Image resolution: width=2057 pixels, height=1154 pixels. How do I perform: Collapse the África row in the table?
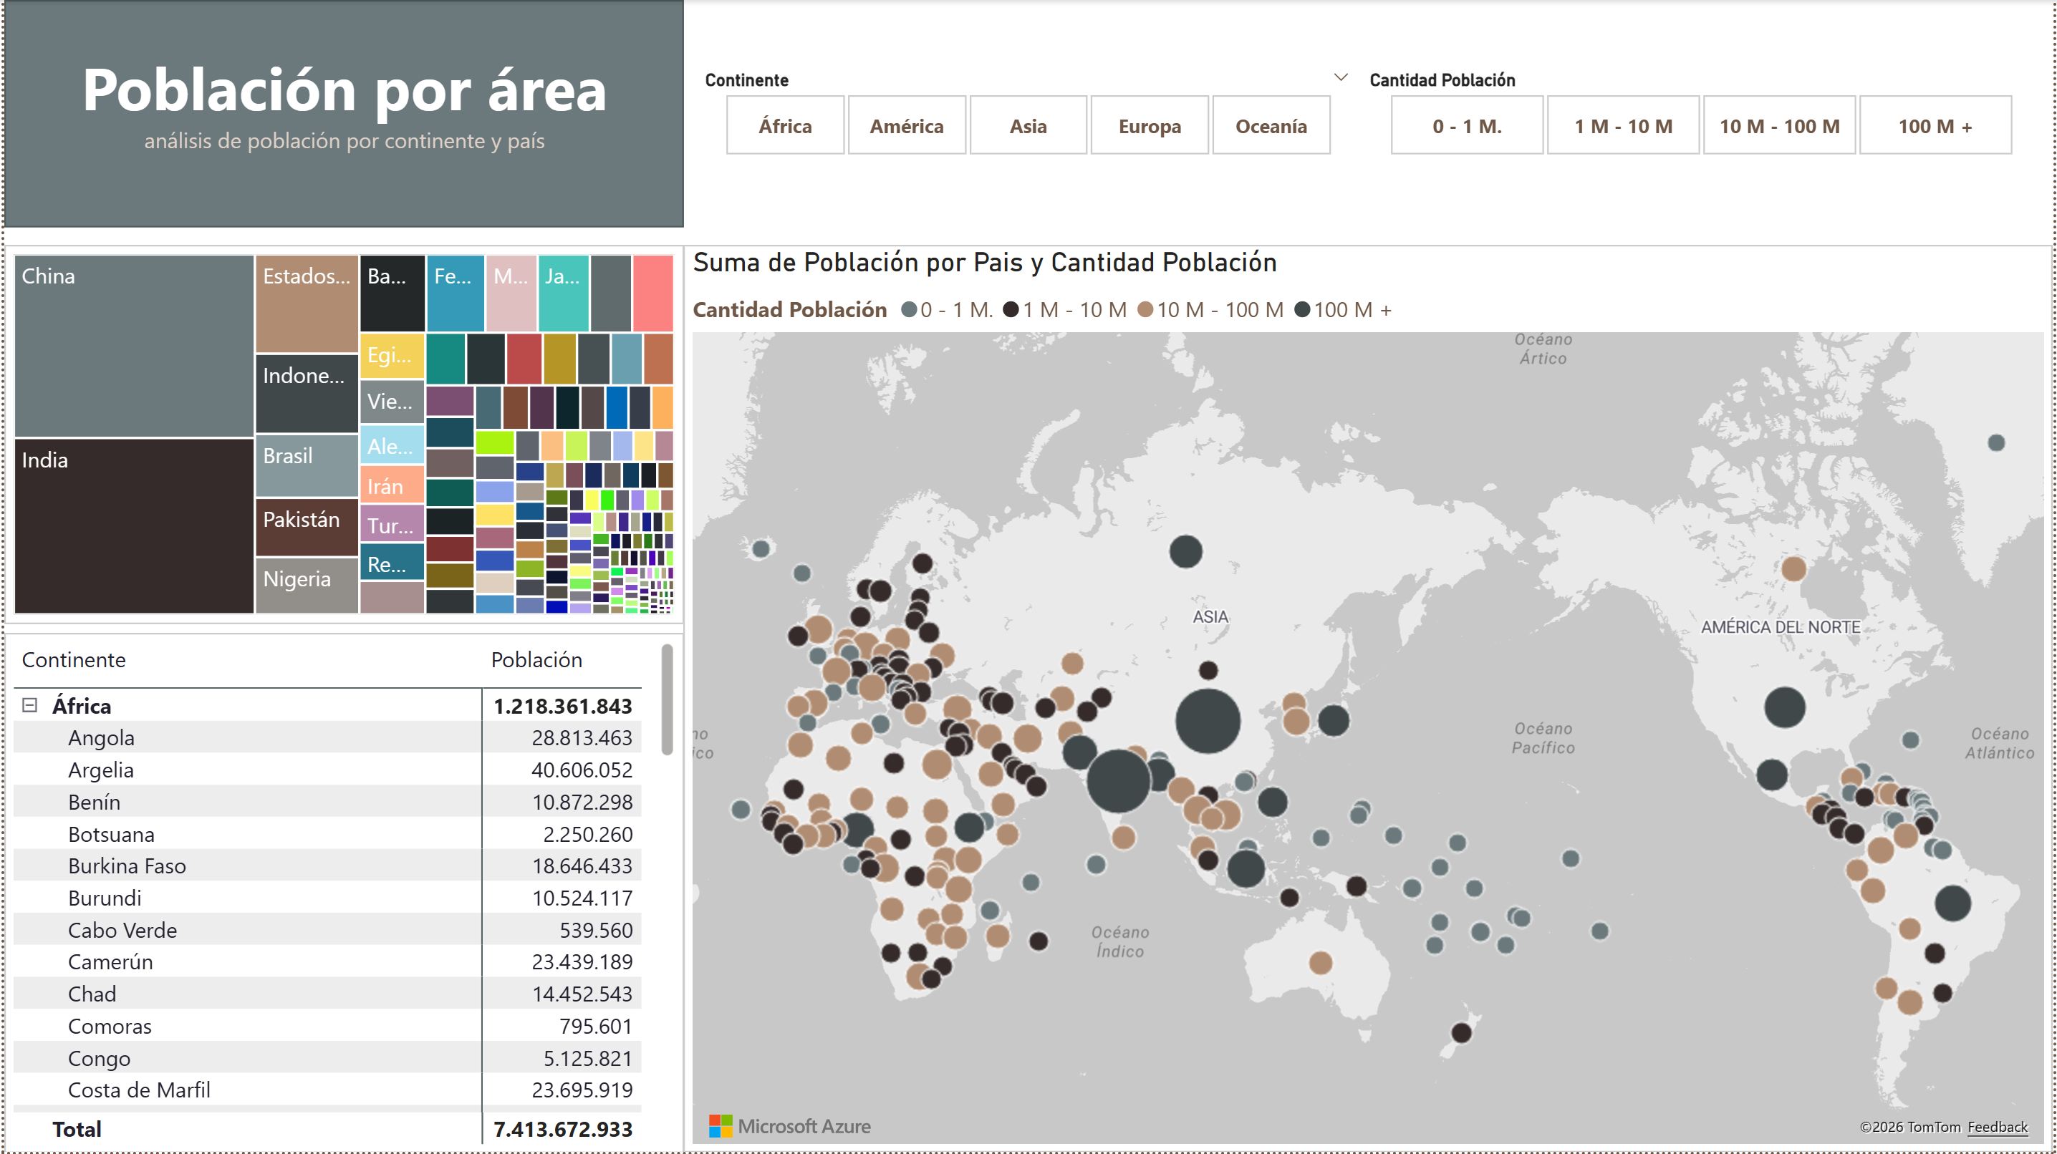29,705
